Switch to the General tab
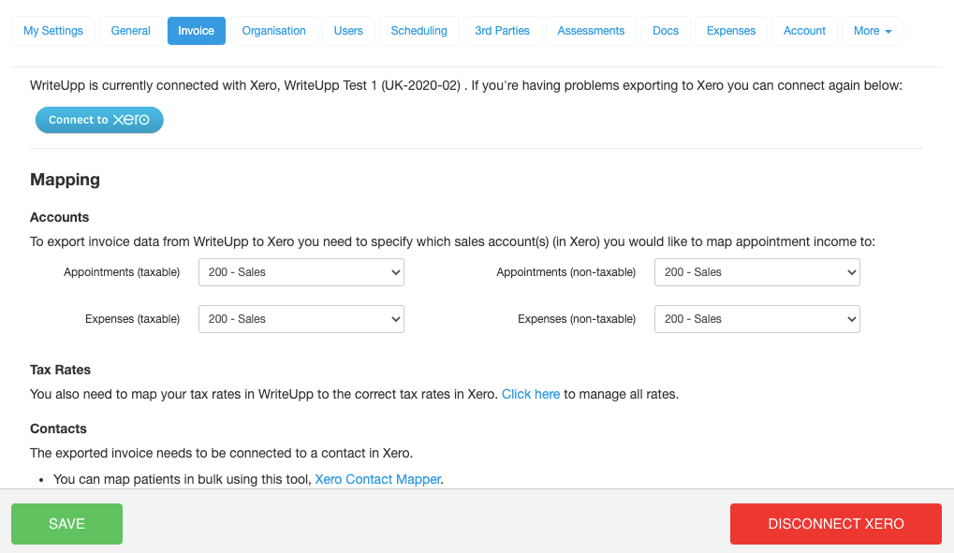The width and height of the screenshot is (954, 553). click(x=131, y=31)
